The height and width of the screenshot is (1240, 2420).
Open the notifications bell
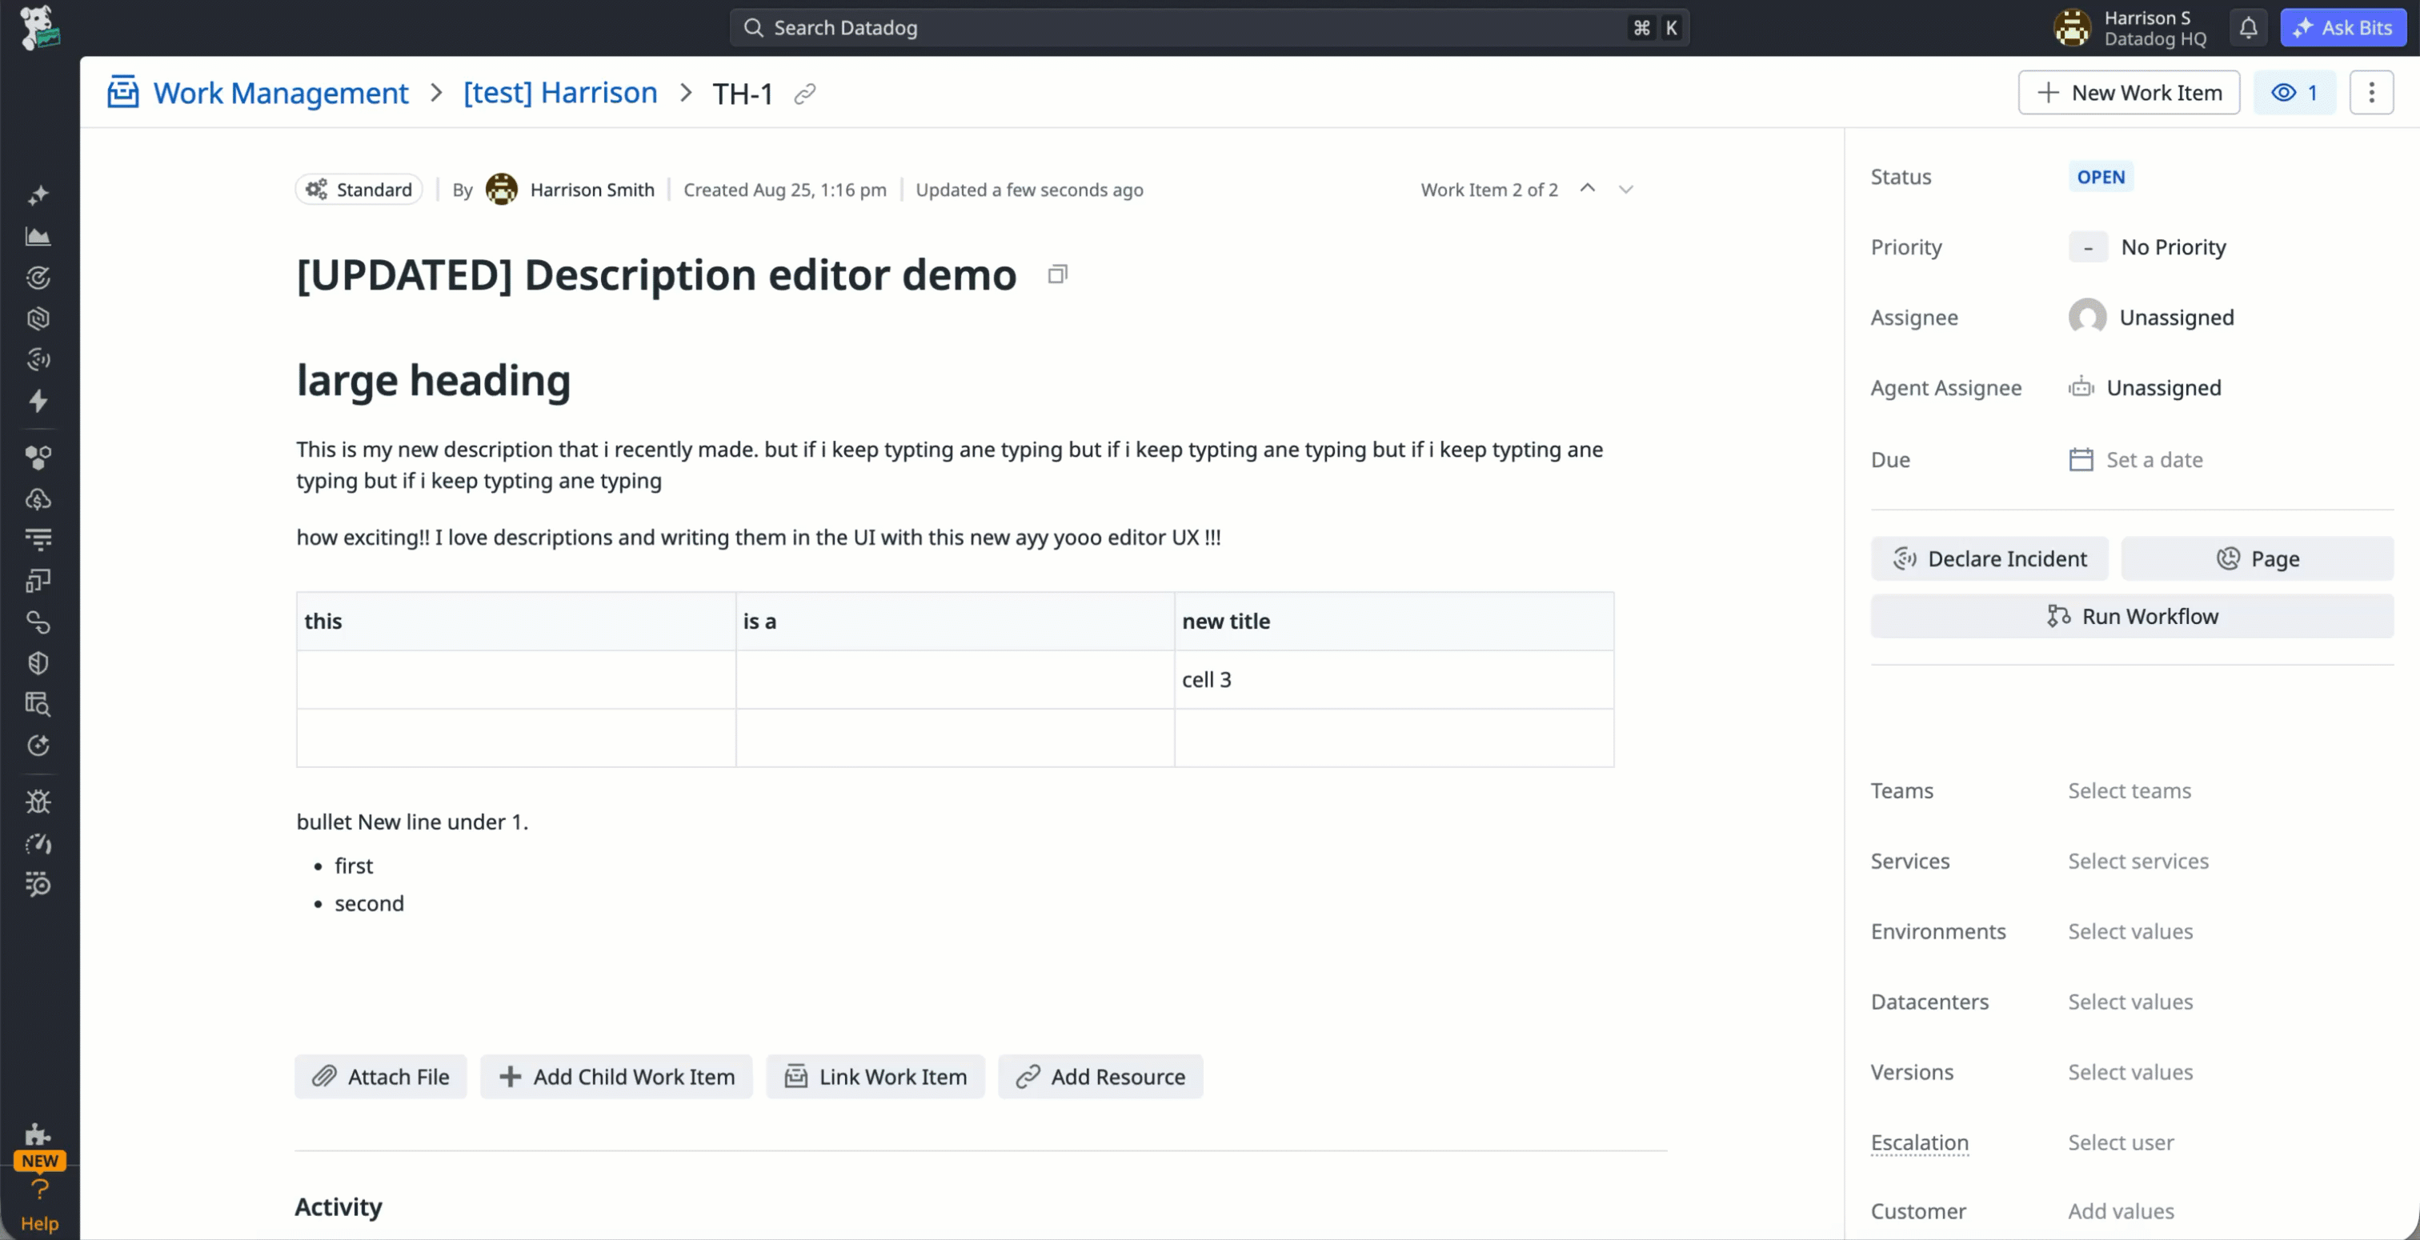[x=2247, y=28]
